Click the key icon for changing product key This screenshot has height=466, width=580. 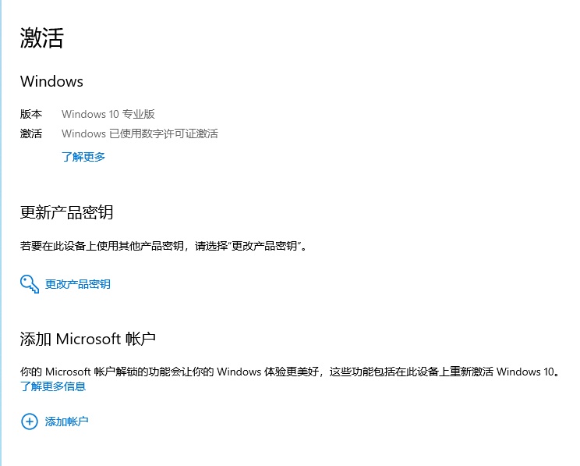(30, 284)
